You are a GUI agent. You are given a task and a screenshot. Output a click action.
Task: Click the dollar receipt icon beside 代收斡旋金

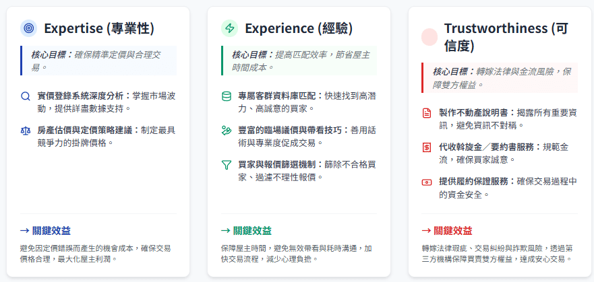pyautogui.click(x=426, y=147)
